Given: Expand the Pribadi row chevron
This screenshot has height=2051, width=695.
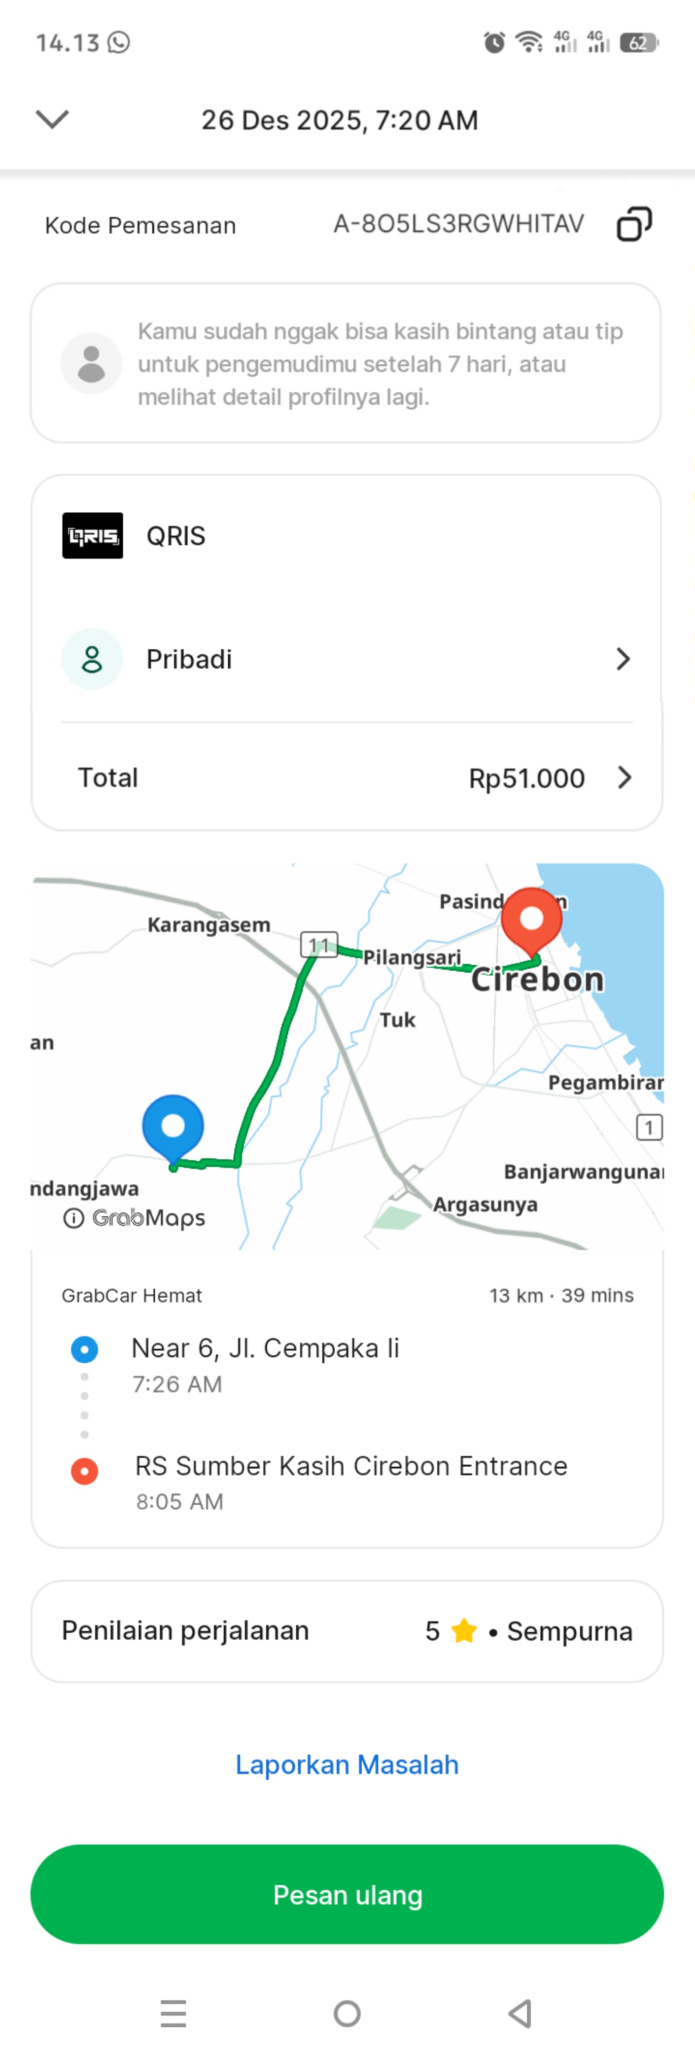Looking at the screenshot, I should coord(623,659).
